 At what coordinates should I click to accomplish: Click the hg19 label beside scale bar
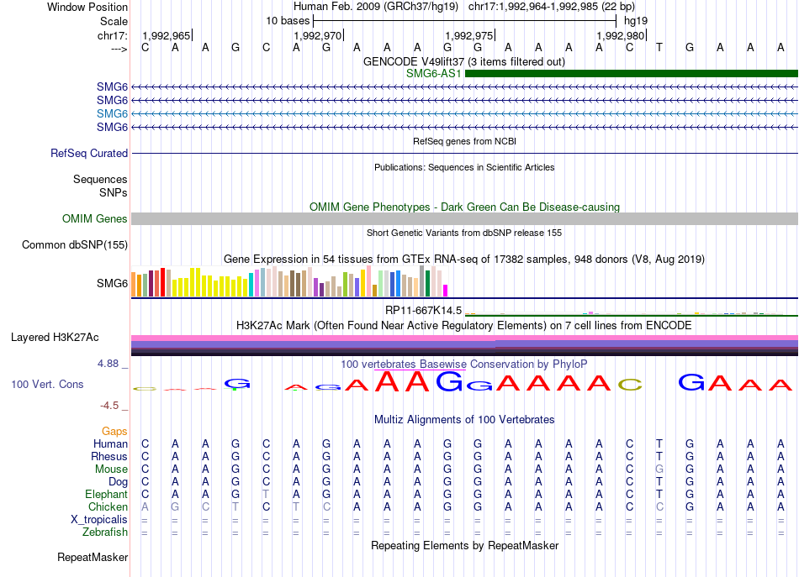(636, 21)
